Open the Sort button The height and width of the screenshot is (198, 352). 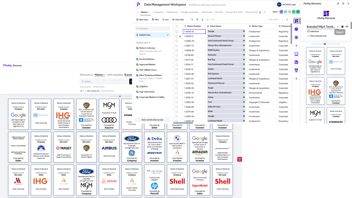(166, 20)
